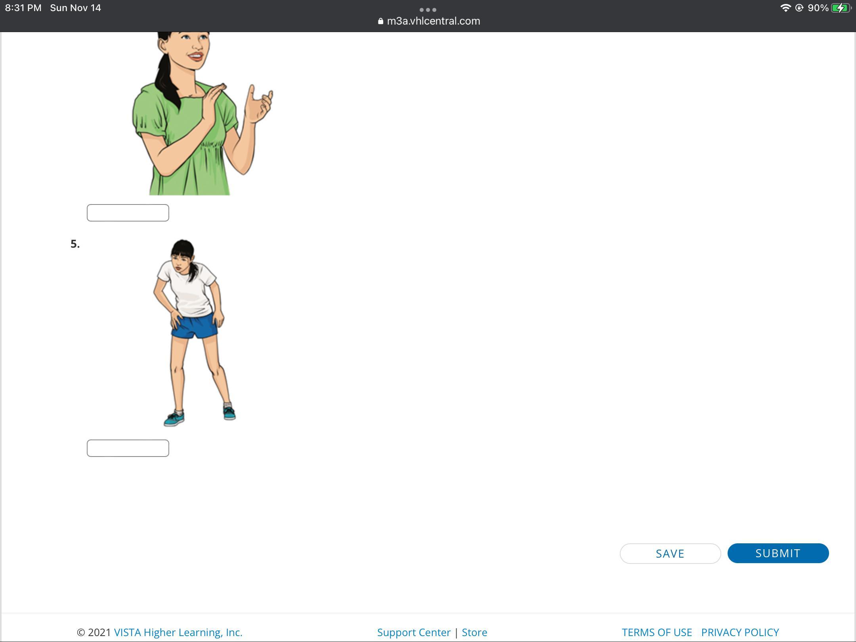Tap the 8:31 PM clock

pyautogui.click(x=23, y=8)
